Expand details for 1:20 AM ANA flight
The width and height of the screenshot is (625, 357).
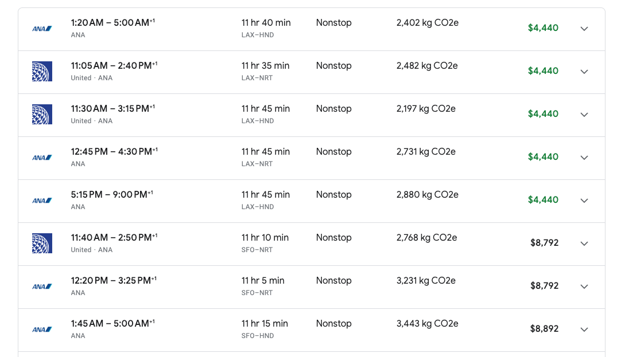tap(584, 29)
